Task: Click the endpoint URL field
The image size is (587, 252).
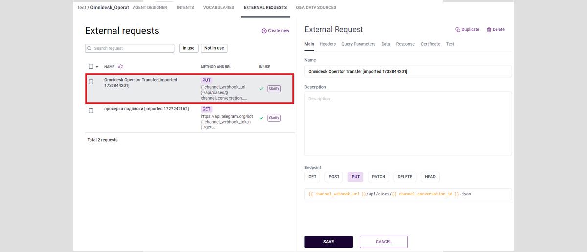Action: (407, 194)
